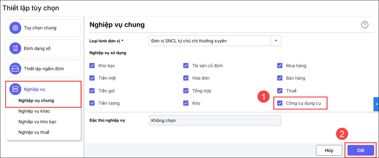Screen dimensions: 379x158
Task: Click the Cất save button
Action: pyautogui.click(x=361, y=150)
